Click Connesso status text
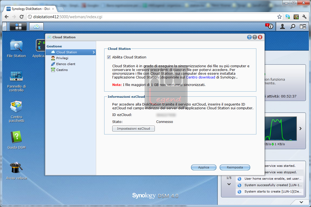 (x=164, y=122)
